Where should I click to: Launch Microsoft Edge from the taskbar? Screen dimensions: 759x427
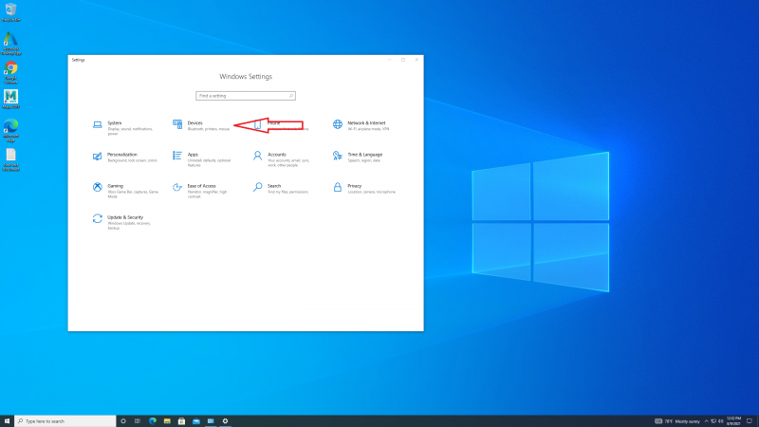[153, 421]
